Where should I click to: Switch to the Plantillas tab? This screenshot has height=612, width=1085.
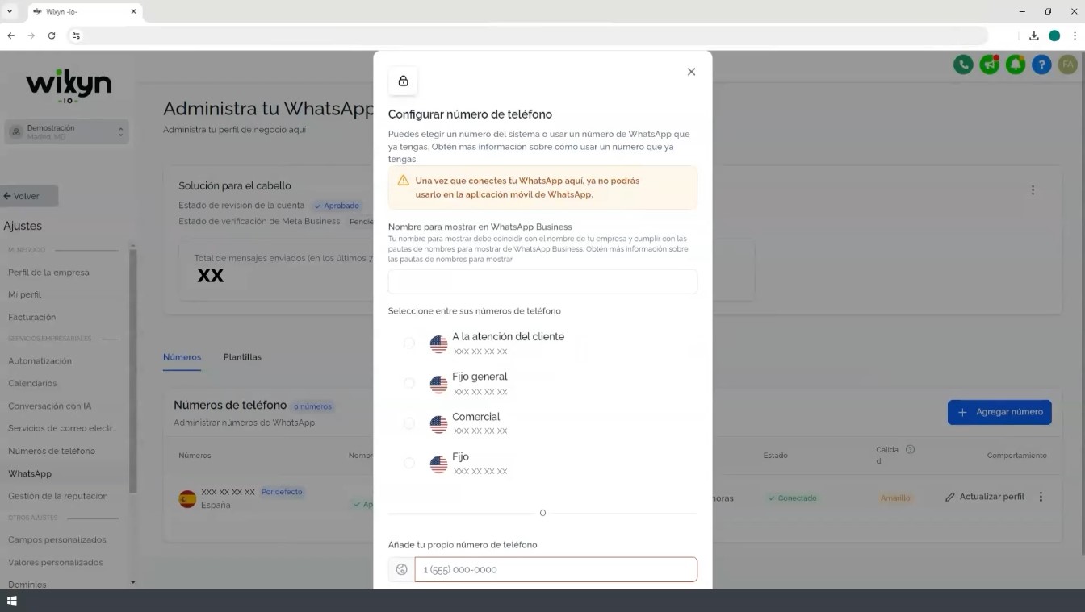(242, 357)
